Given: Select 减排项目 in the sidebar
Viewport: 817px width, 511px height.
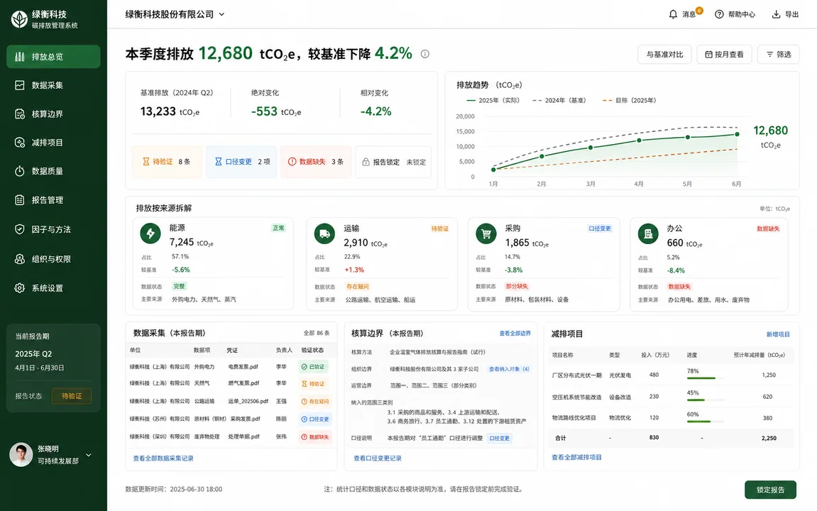Looking at the screenshot, I should [53, 143].
